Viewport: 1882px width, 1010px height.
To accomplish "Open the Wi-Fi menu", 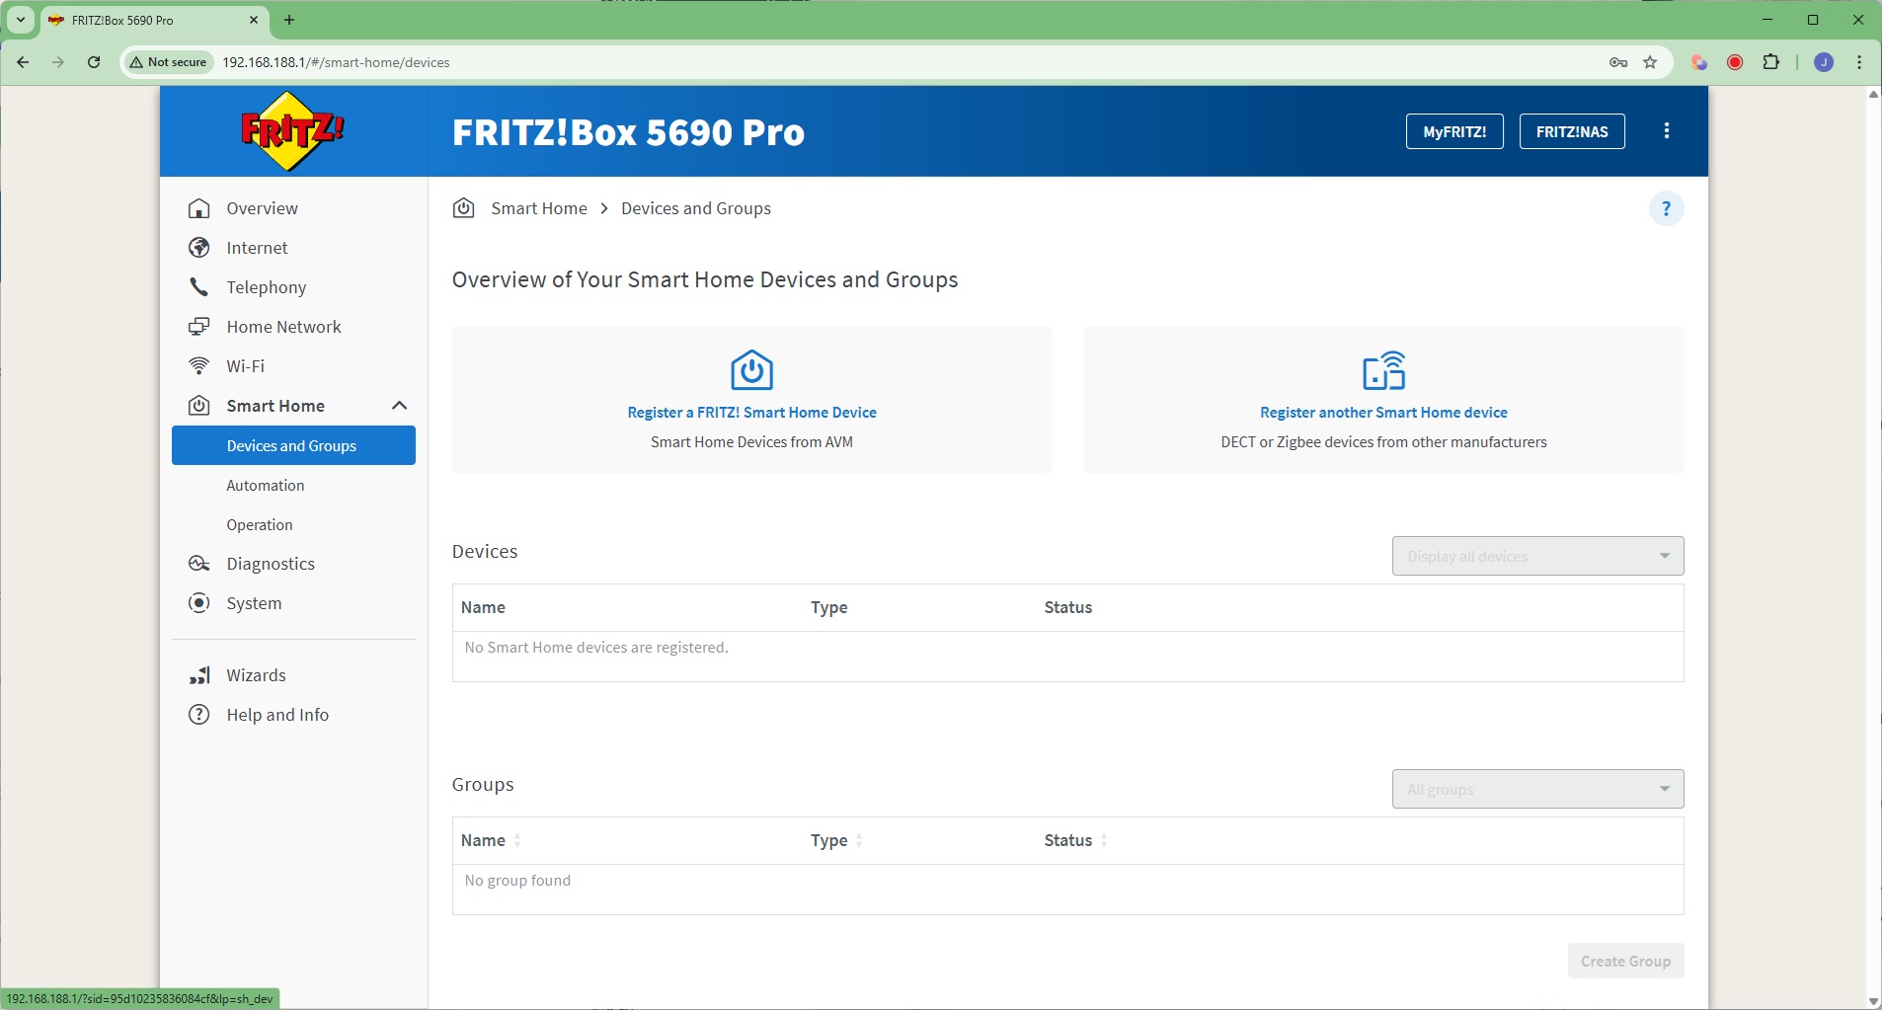I will [x=245, y=366].
